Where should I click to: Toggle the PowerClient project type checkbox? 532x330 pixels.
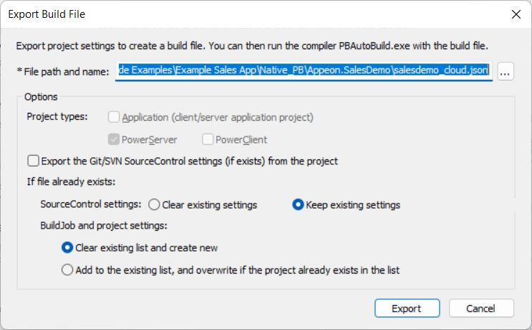[208, 139]
